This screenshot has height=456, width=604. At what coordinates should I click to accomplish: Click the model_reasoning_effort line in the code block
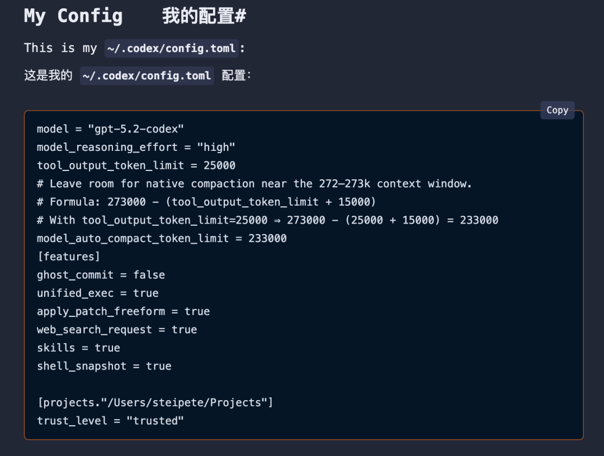pos(135,147)
